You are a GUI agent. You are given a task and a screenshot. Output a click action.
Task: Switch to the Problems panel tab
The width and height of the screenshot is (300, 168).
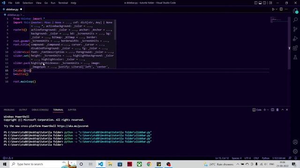point(9,110)
